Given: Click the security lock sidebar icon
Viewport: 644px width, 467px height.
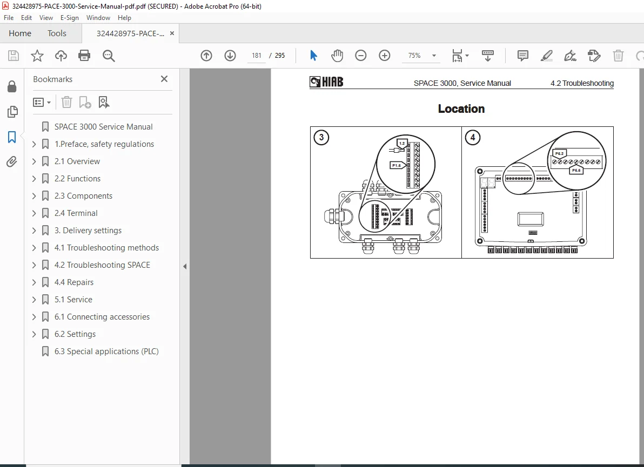Looking at the screenshot, I should [x=12, y=86].
